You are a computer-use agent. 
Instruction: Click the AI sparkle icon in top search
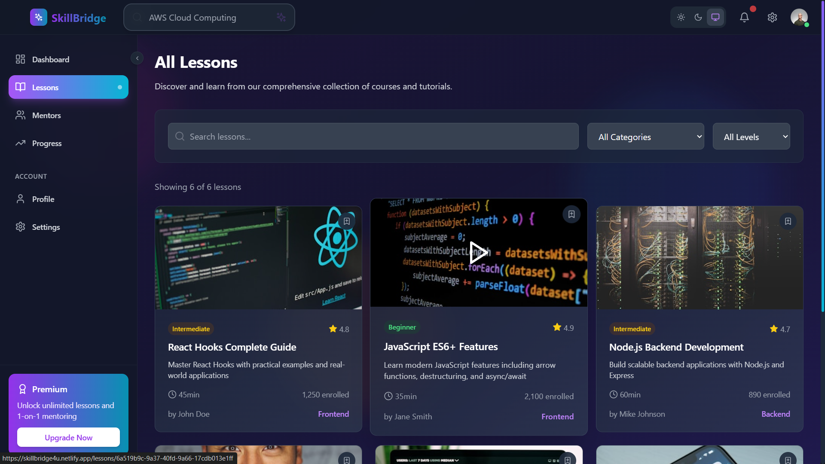tap(281, 17)
